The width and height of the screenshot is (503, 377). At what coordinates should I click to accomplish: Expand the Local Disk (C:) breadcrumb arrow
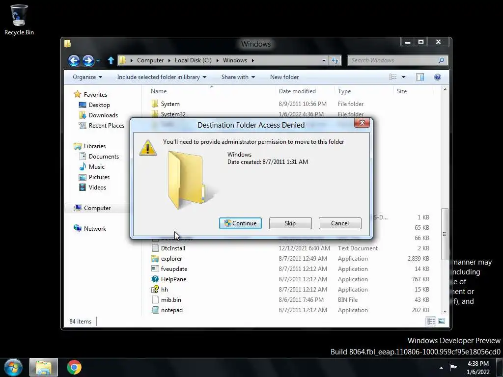click(x=217, y=60)
